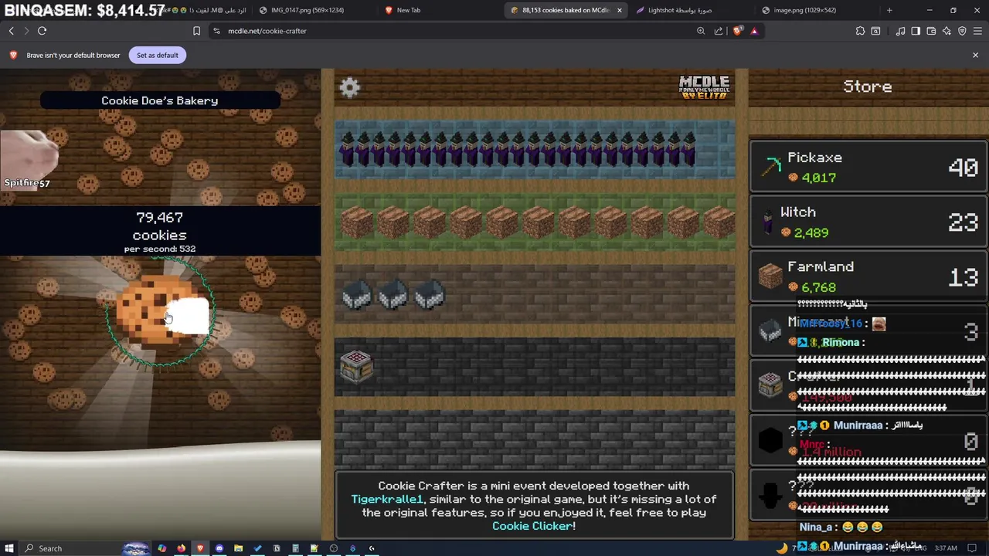
Task: Open Brave Leo AI icon
Action: (947, 31)
